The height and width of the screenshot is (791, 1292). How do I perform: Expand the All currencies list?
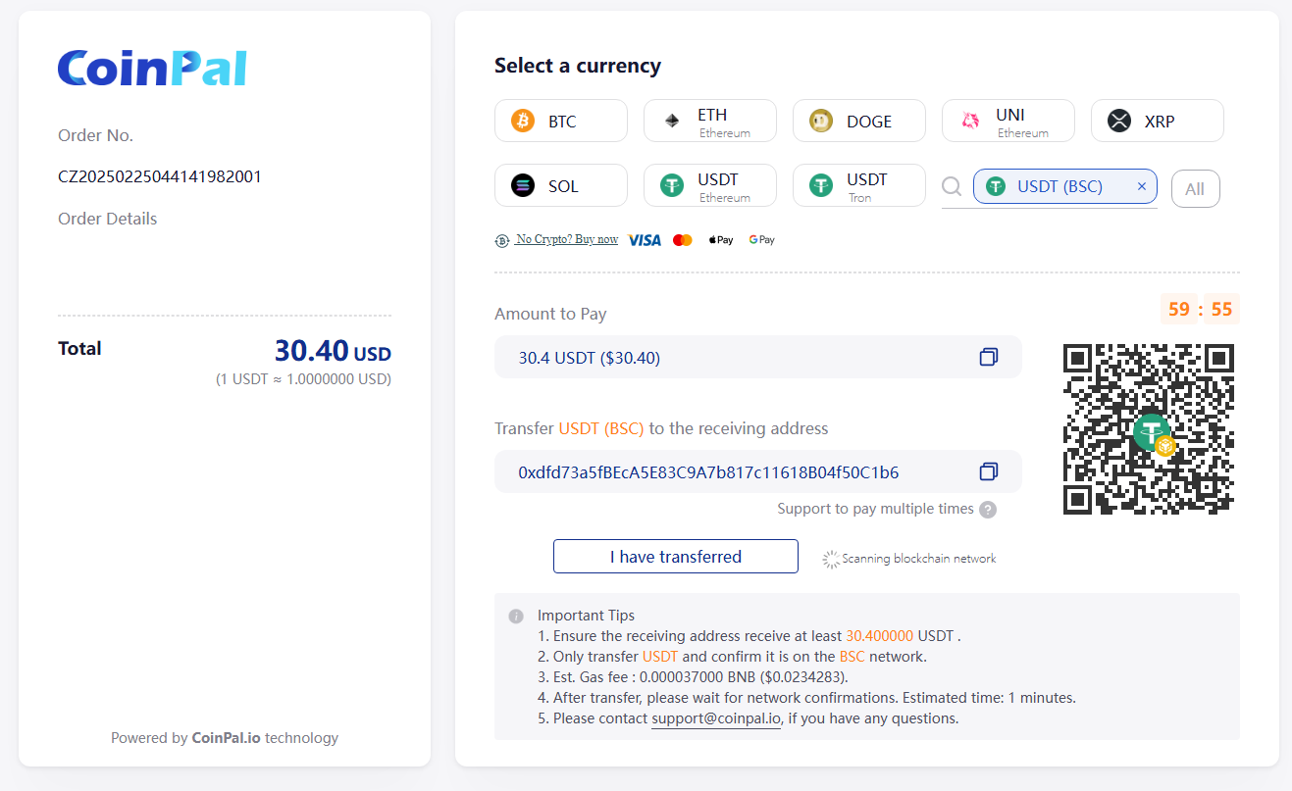[x=1195, y=189]
